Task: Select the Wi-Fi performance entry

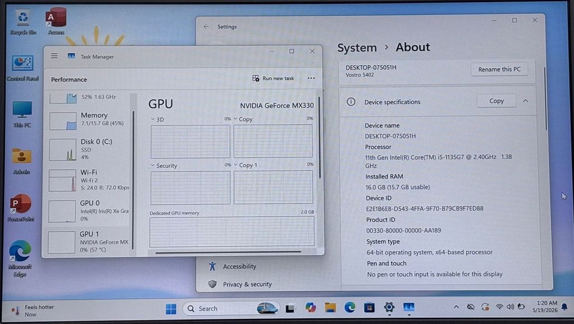Action: (88, 180)
